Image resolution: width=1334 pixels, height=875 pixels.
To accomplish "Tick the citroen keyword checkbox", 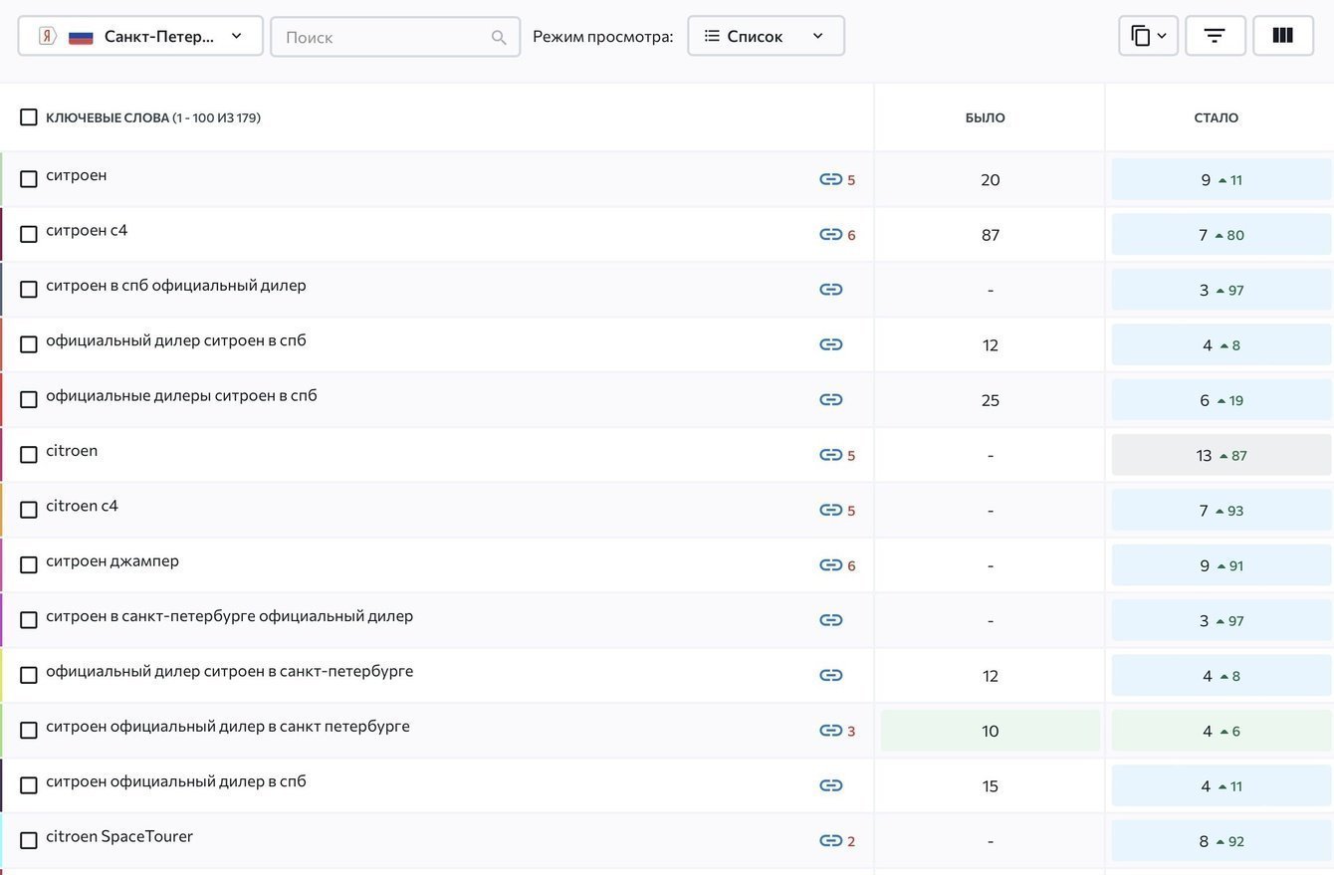I will 29,455.
